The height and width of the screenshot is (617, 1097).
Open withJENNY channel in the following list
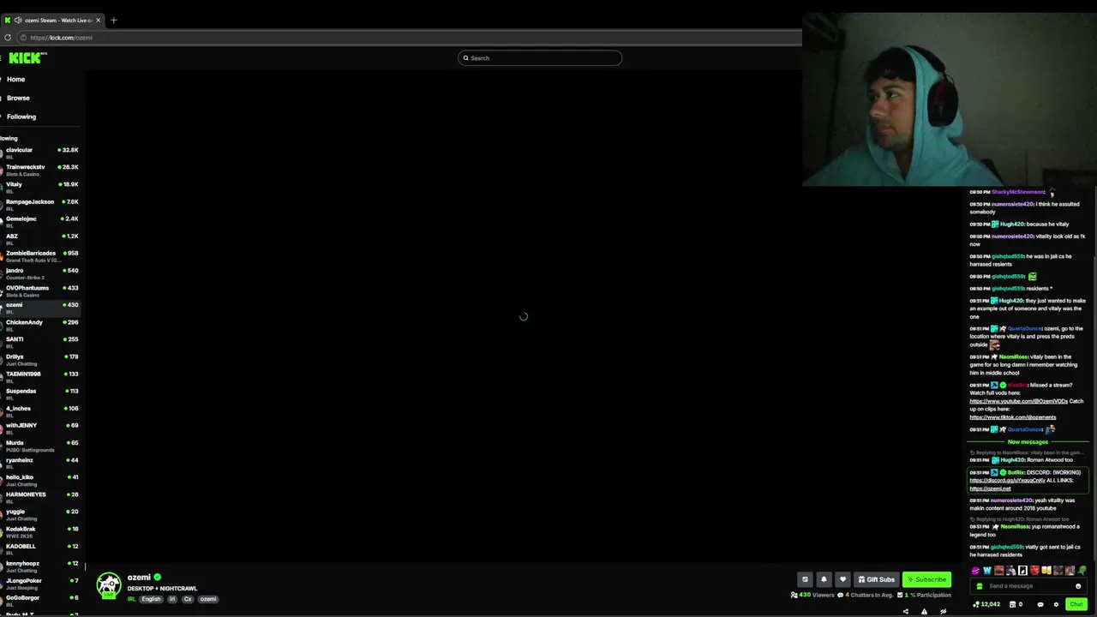41,428
